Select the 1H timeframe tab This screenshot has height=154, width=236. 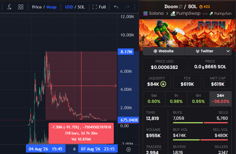click(176, 99)
